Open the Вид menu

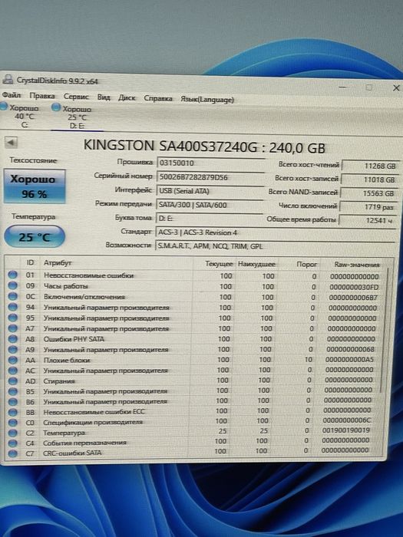click(x=104, y=97)
